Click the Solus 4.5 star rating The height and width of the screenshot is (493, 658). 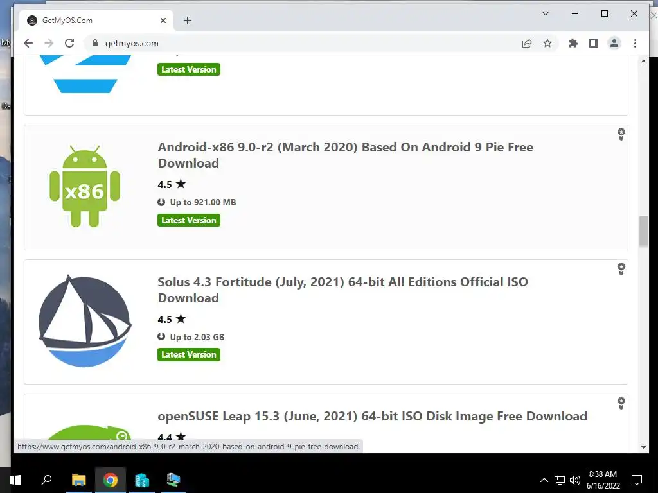(172, 319)
